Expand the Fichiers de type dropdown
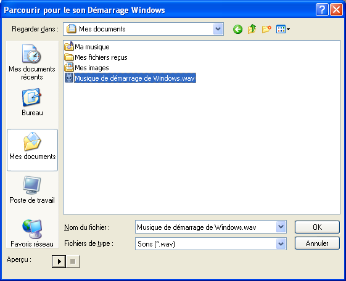 tap(281, 244)
